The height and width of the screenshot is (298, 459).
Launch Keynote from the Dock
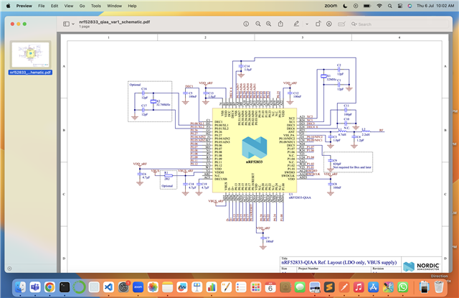(x=197, y=287)
